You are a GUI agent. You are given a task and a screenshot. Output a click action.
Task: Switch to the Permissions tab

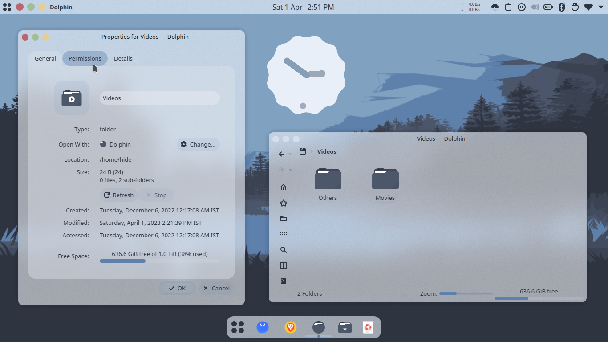(85, 59)
